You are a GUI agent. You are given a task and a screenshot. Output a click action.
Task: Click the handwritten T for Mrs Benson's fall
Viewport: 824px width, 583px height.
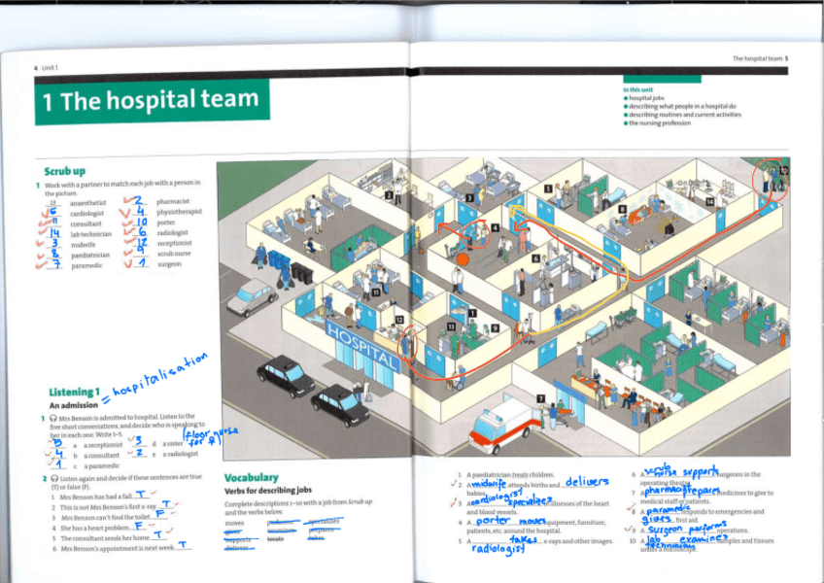point(141,495)
